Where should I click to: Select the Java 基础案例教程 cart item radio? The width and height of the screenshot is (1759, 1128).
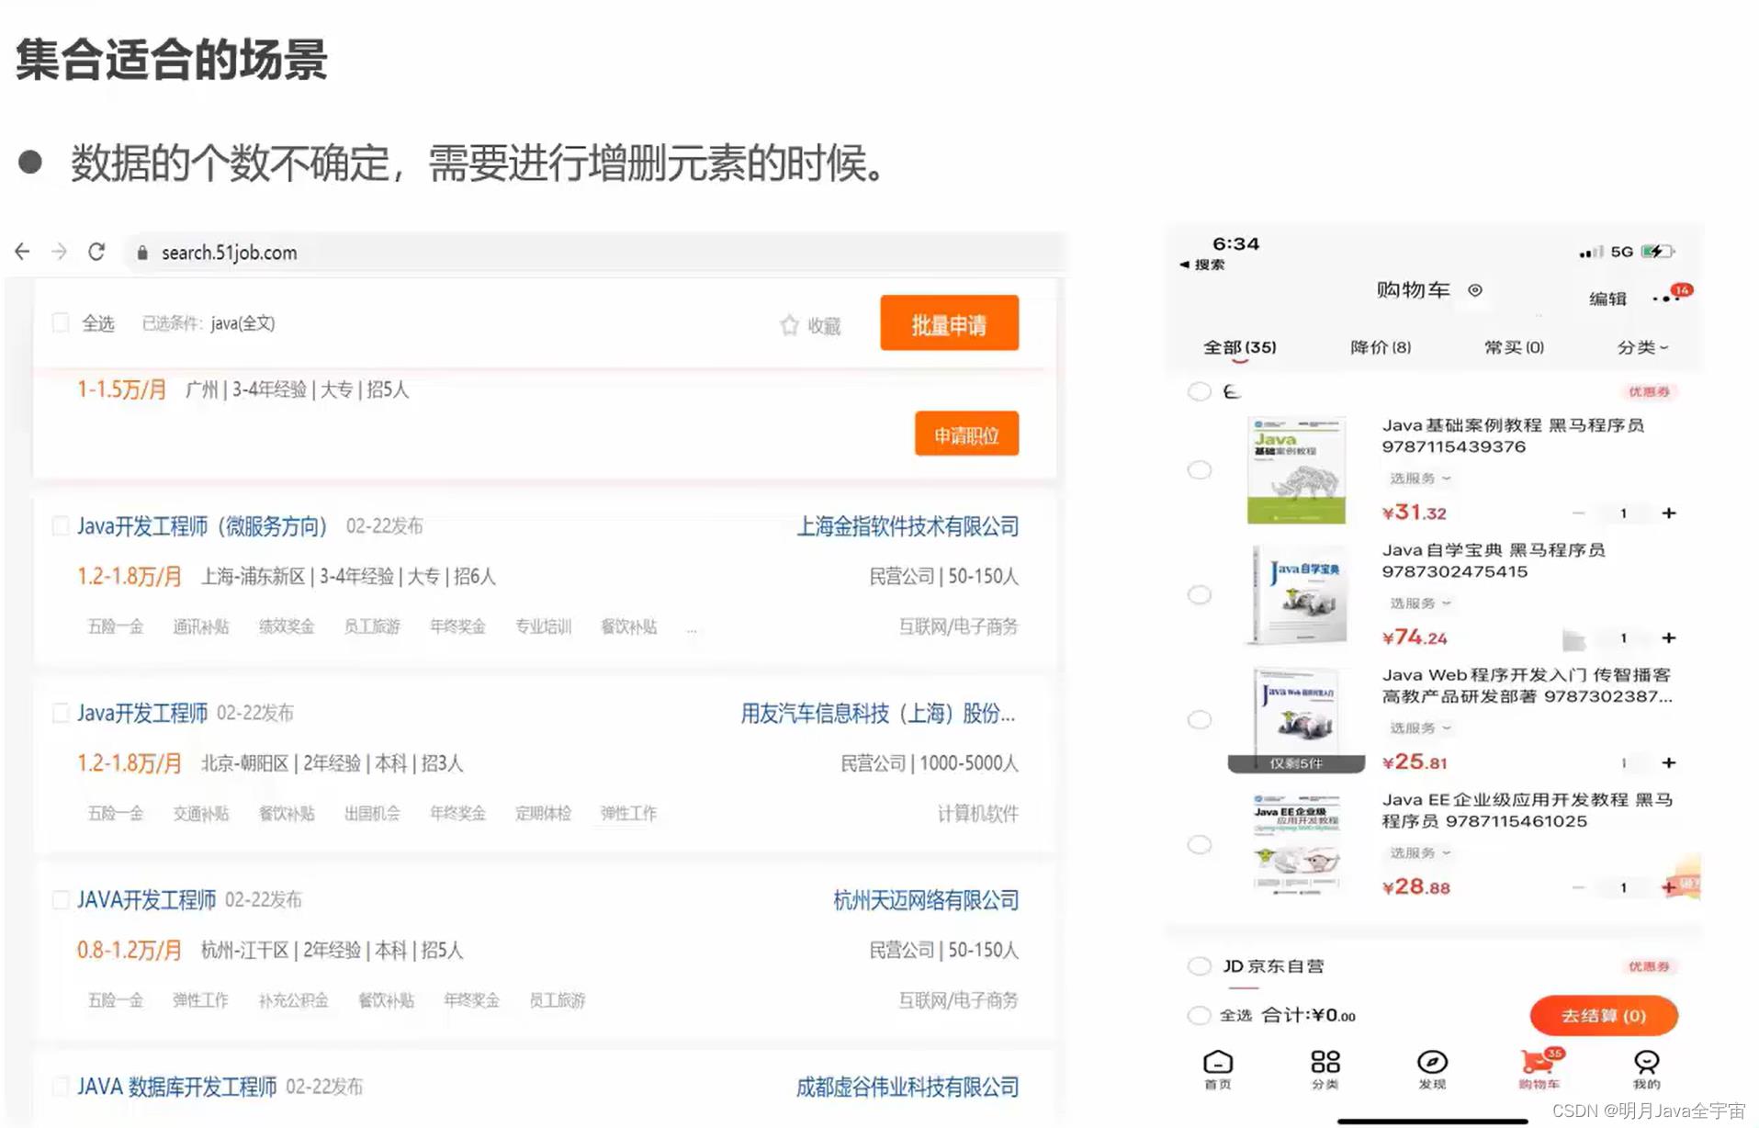1200,470
